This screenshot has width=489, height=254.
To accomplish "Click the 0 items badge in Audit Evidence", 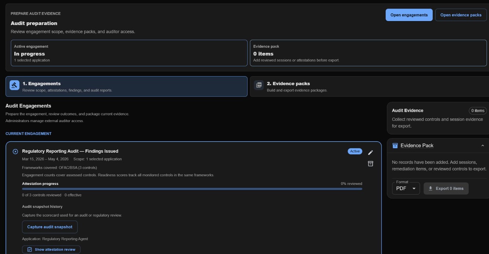I will [x=478, y=111].
